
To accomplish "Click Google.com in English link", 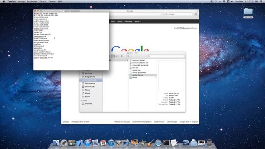I will 189,122.
